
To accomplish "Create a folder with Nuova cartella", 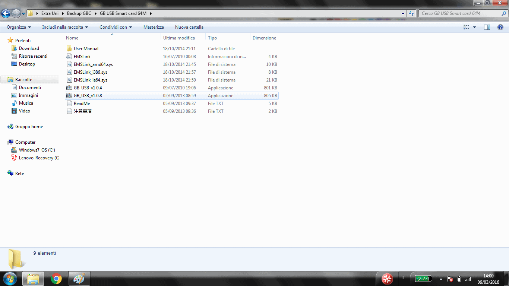I will [x=189, y=27].
